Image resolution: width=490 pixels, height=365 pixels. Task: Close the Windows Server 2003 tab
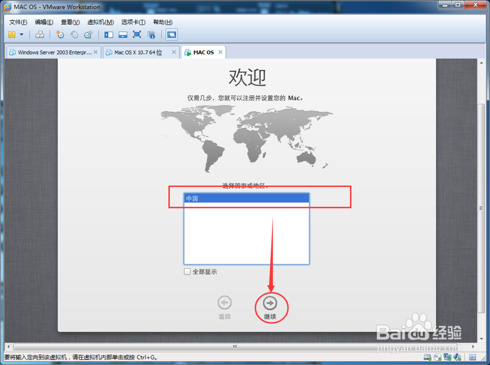[96, 52]
